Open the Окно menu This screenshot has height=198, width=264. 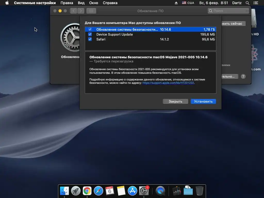pos(94,3)
